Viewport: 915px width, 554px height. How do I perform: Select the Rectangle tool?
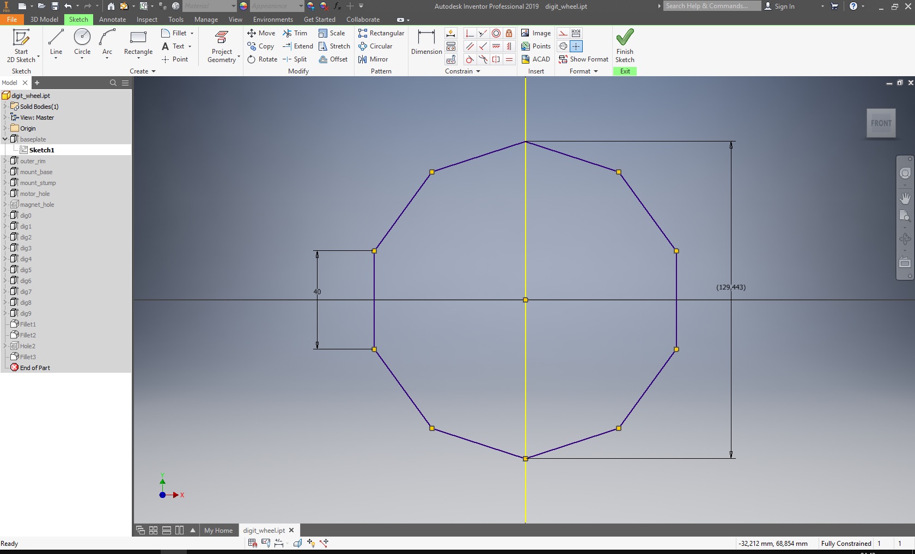pos(138,44)
